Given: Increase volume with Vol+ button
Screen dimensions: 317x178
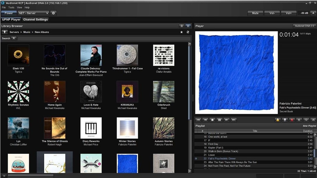Looking at the screenshot, I should pyautogui.click(x=289, y=13).
